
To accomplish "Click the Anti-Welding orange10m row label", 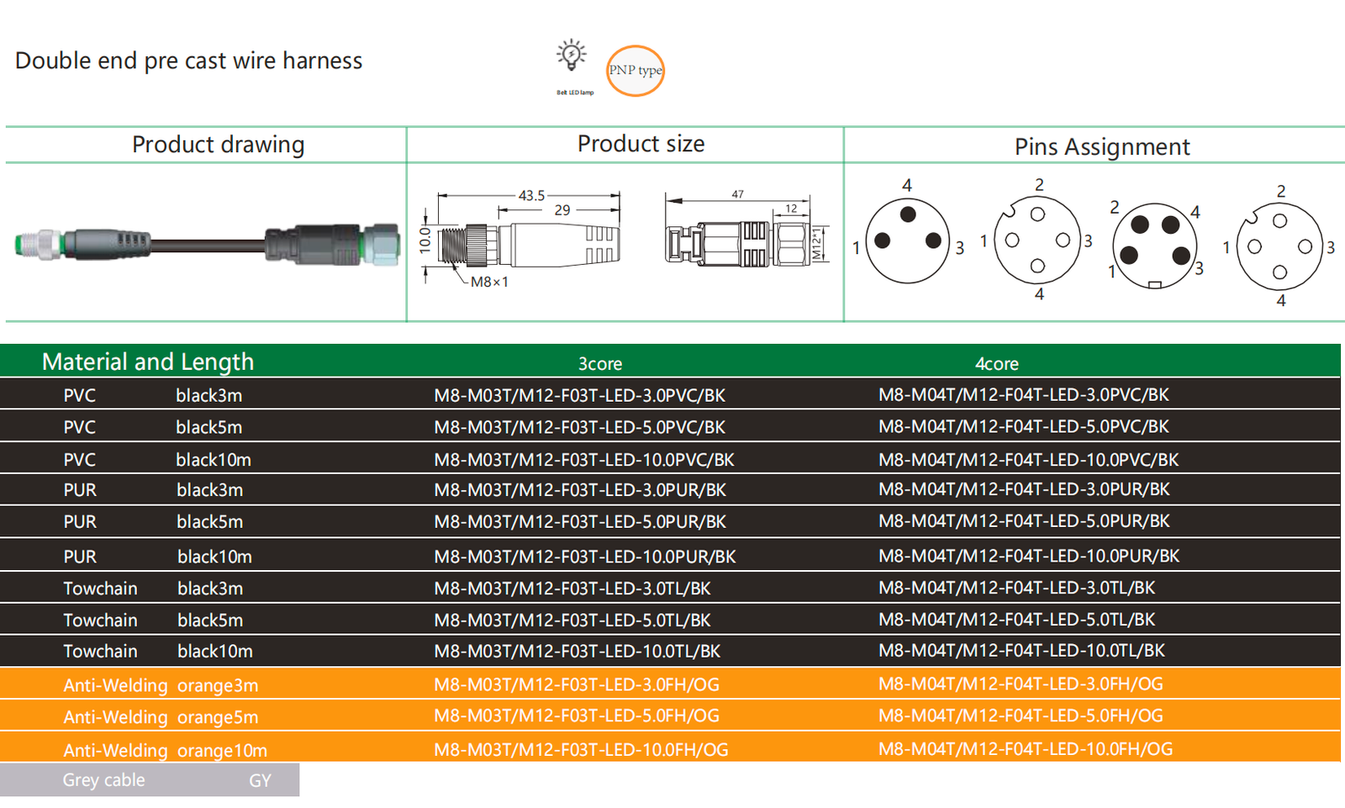I will 166,750.
